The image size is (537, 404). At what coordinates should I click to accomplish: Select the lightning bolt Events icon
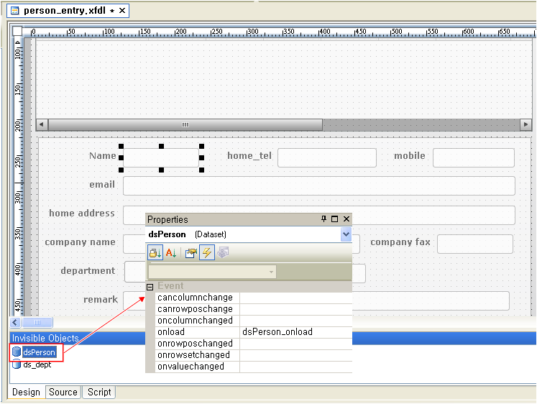coord(207,252)
